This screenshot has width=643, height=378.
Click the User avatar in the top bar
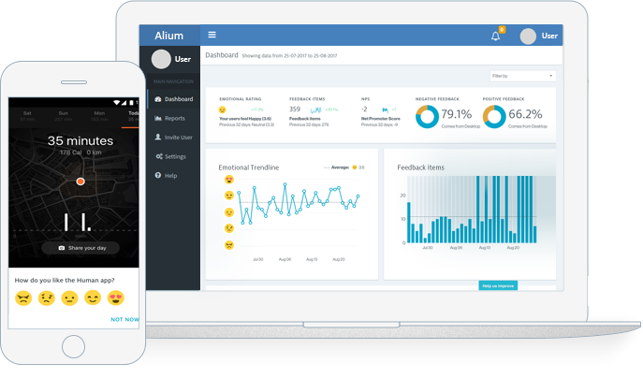coord(528,36)
